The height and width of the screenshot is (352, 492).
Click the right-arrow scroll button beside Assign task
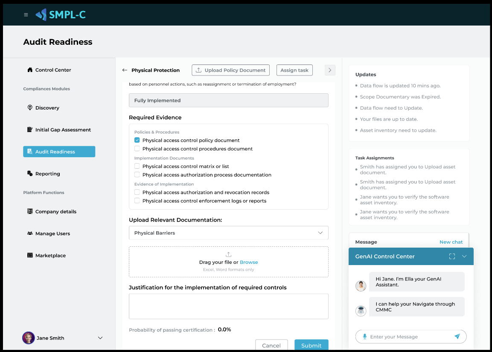(x=330, y=70)
